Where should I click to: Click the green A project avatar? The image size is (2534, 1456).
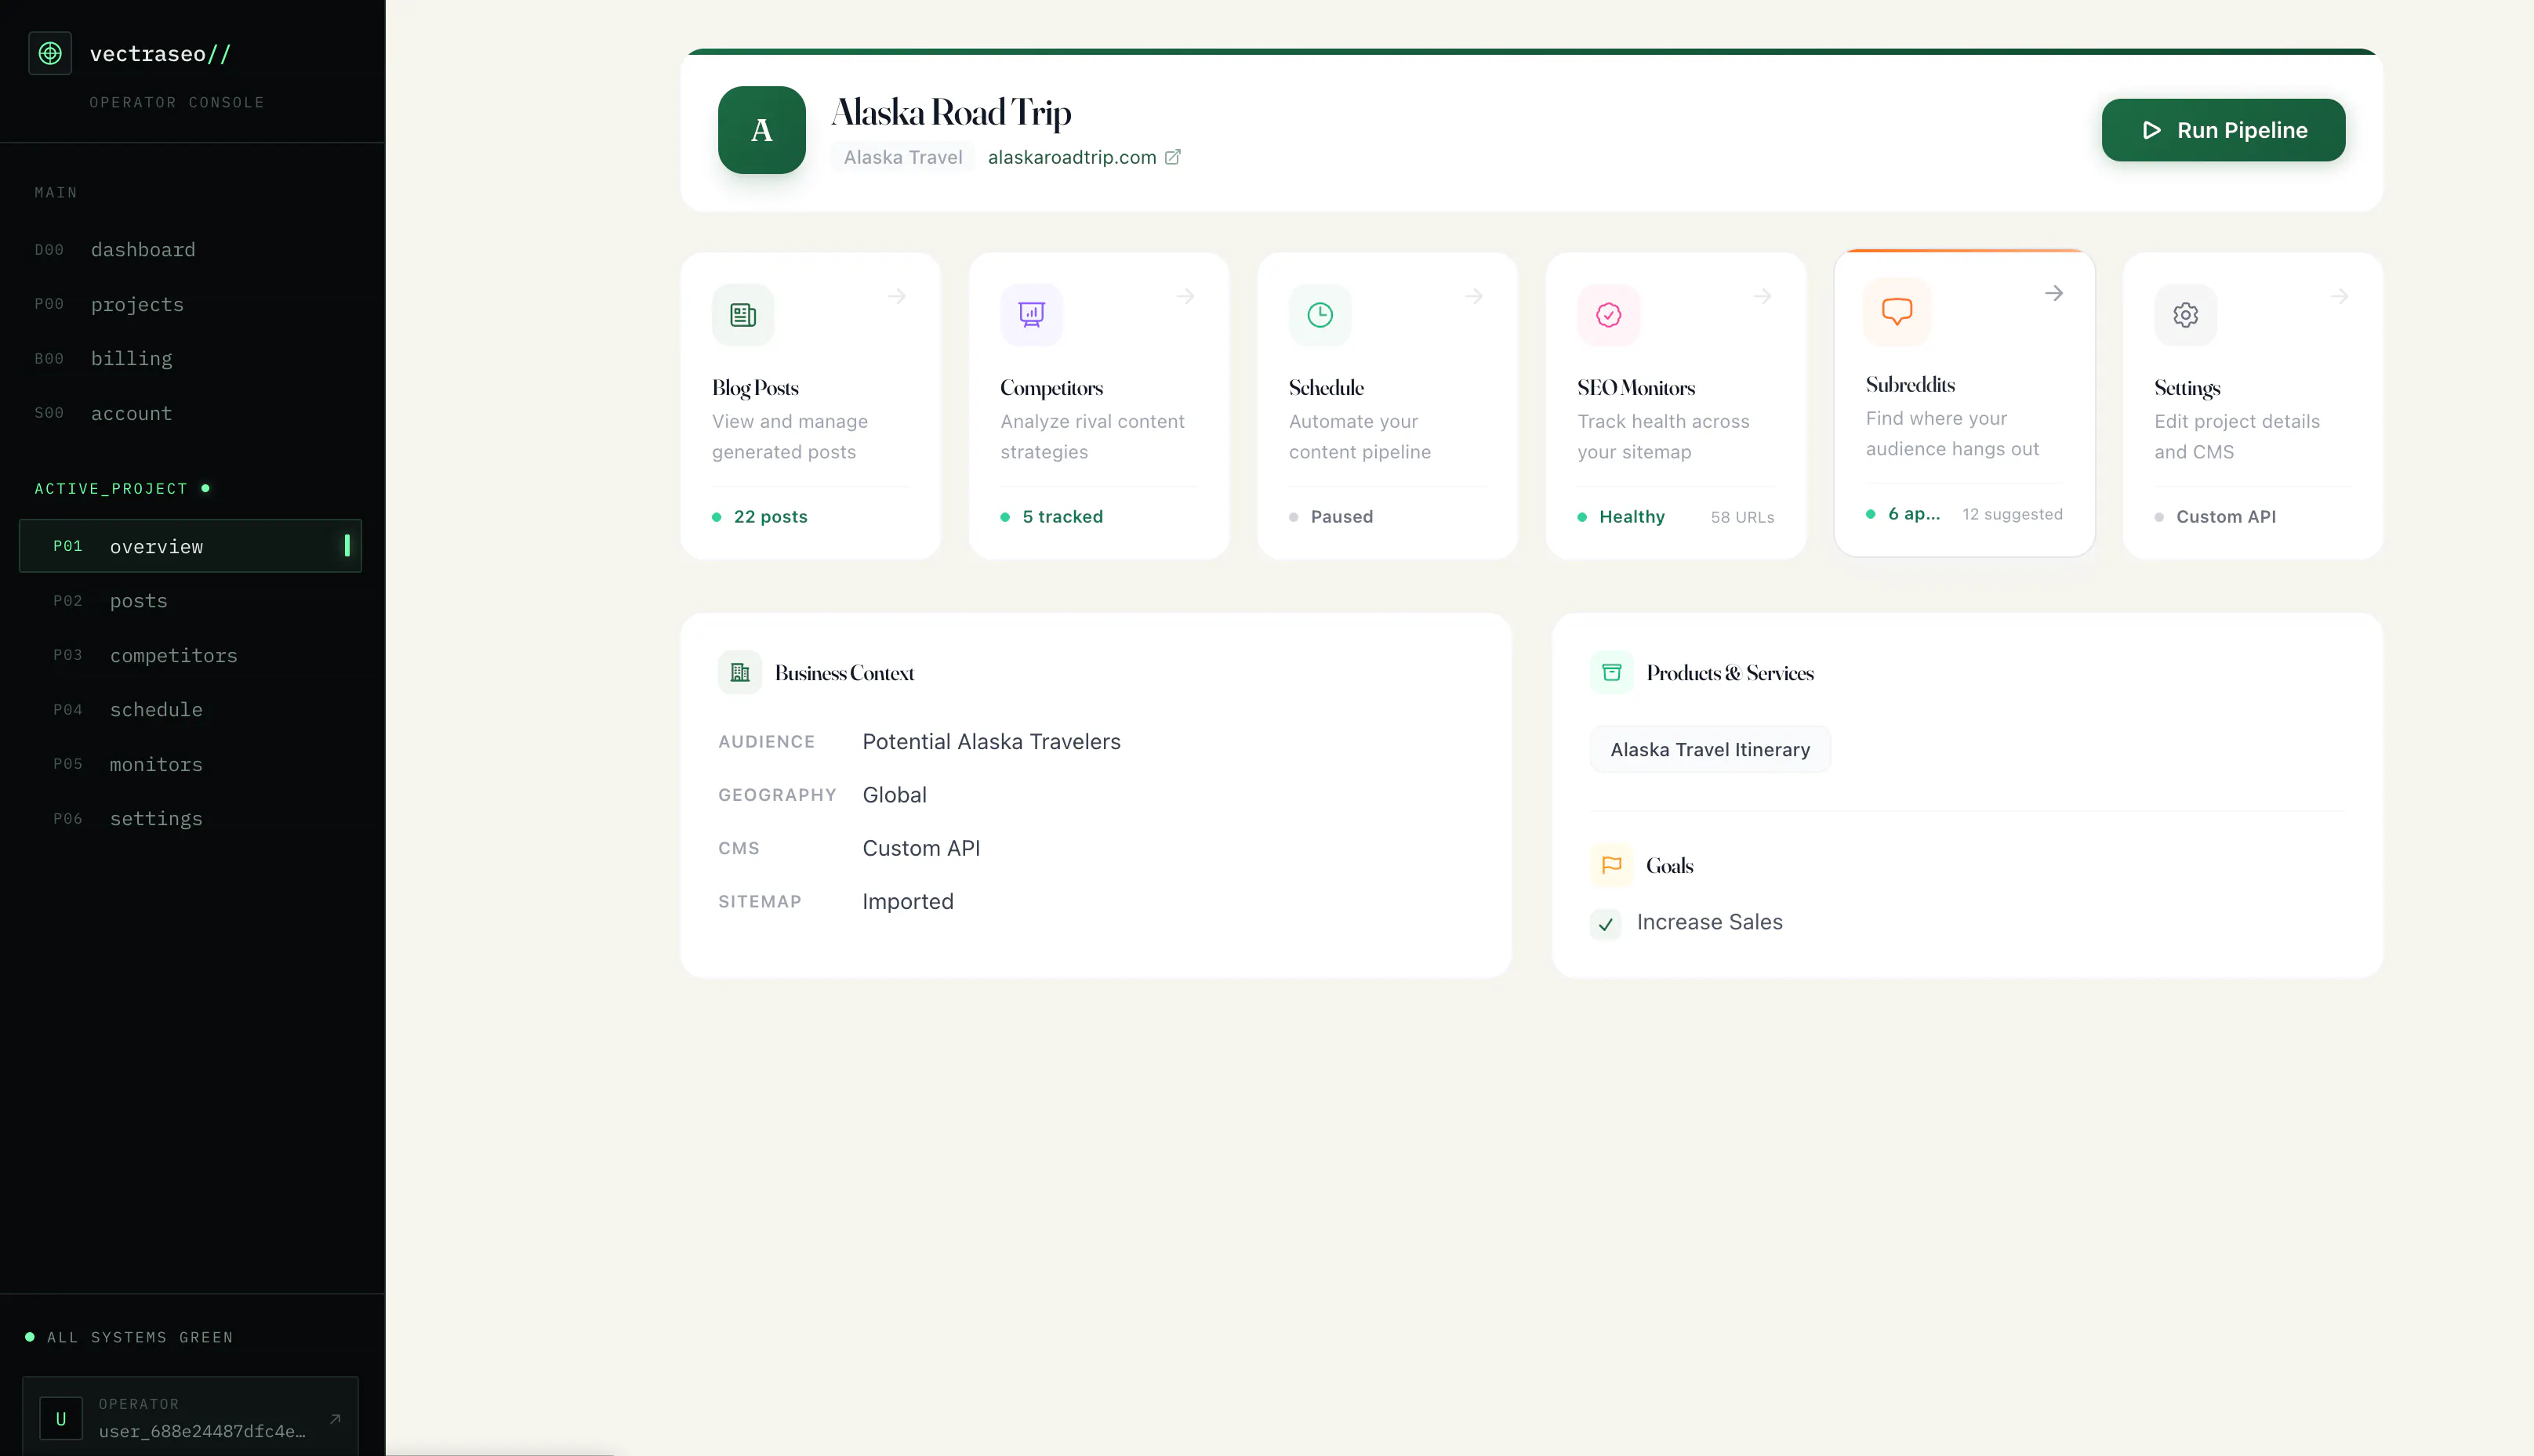click(761, 130)
